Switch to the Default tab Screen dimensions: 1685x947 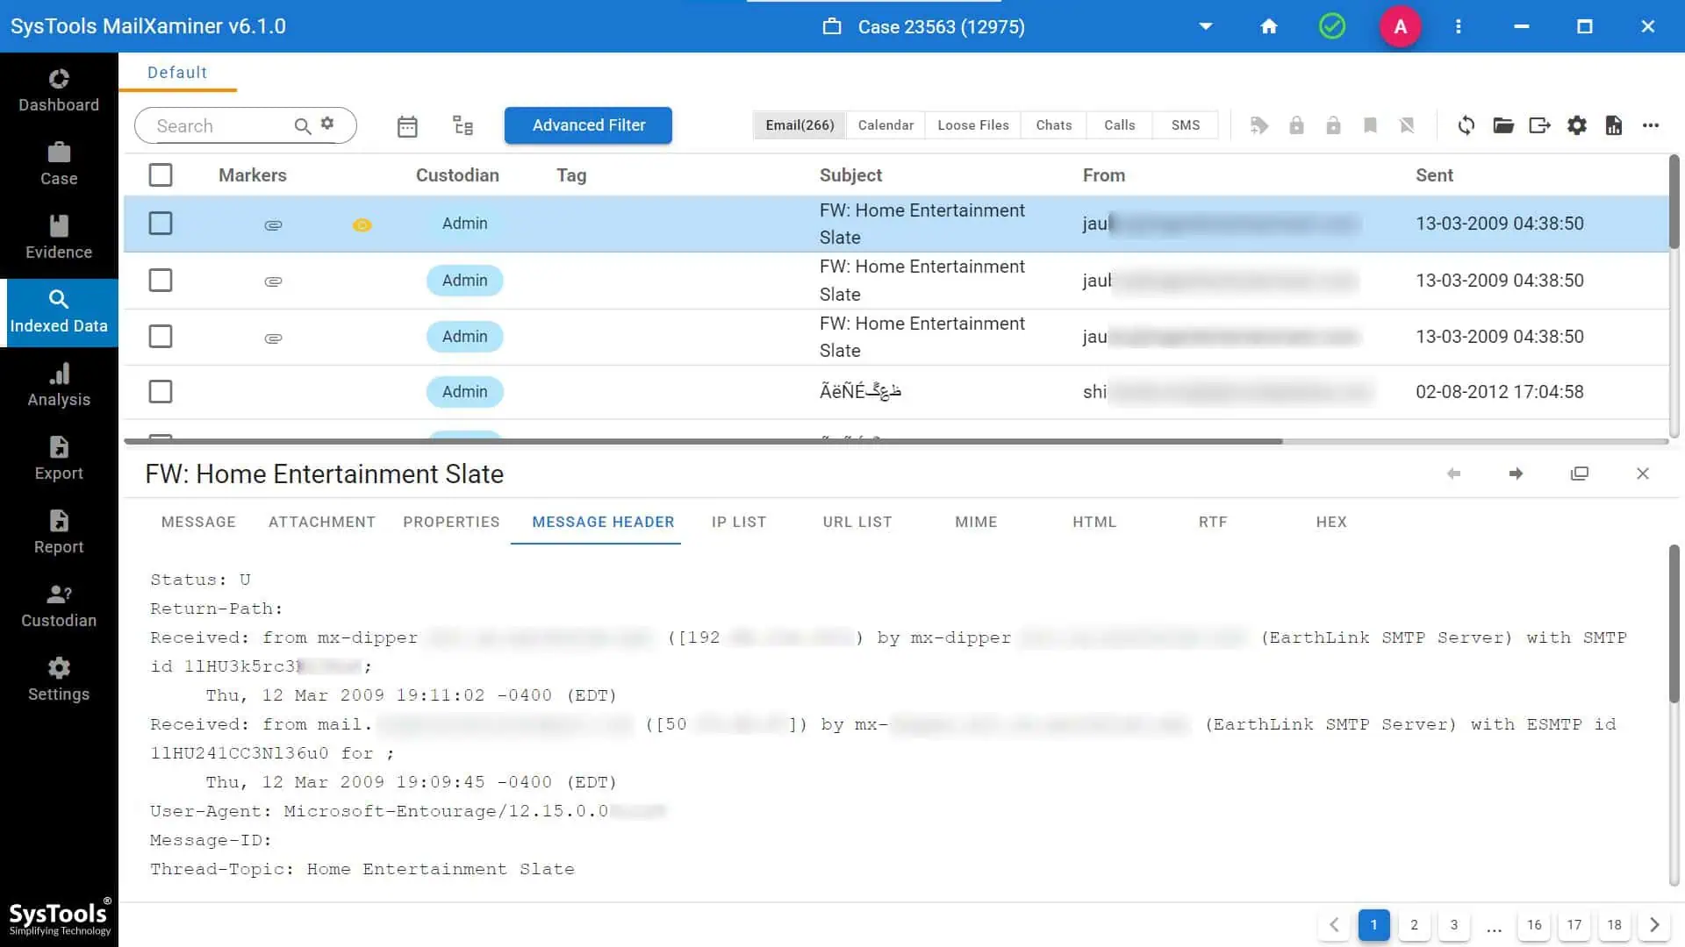point(177,73)
